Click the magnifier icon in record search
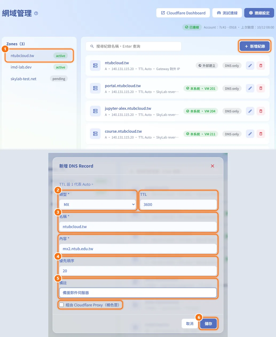Viewport: 276px width, 337px height. pyautogui.click(x=92, y=46)
